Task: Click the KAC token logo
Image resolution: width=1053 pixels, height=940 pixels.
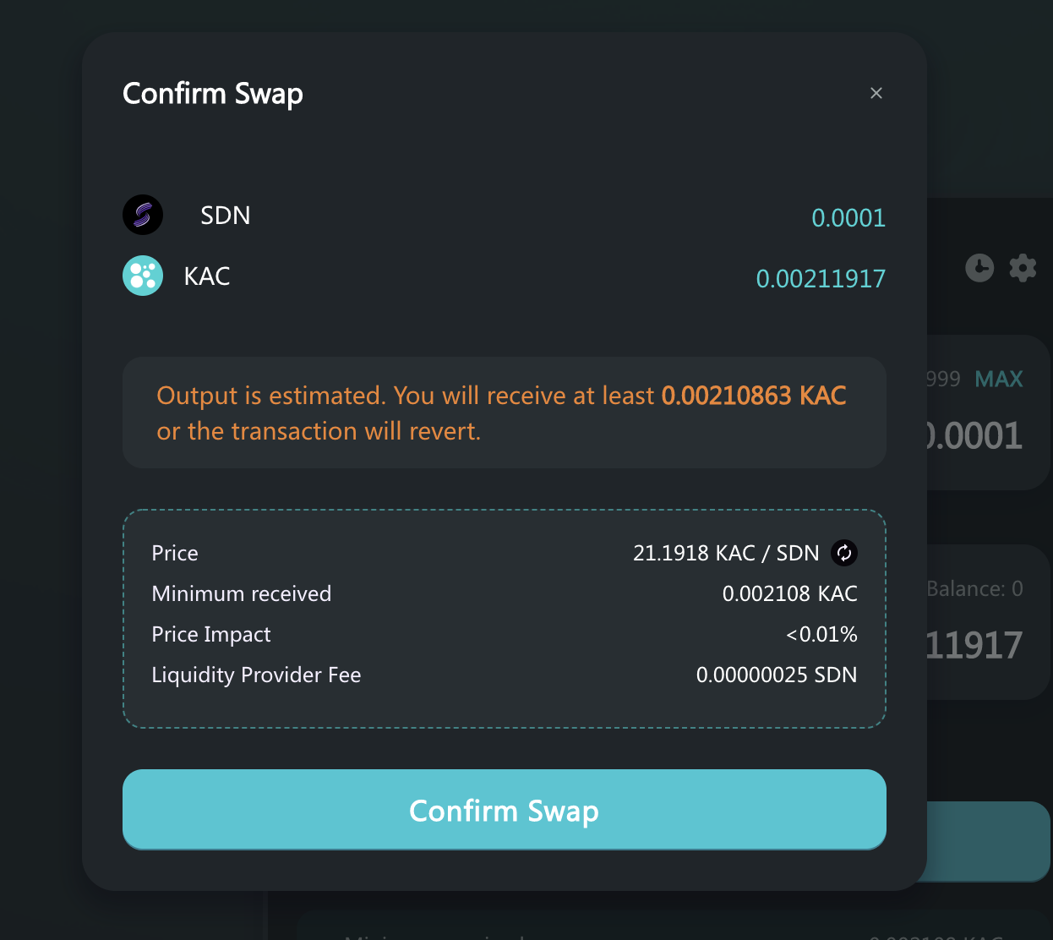Action: coord(143,276)
